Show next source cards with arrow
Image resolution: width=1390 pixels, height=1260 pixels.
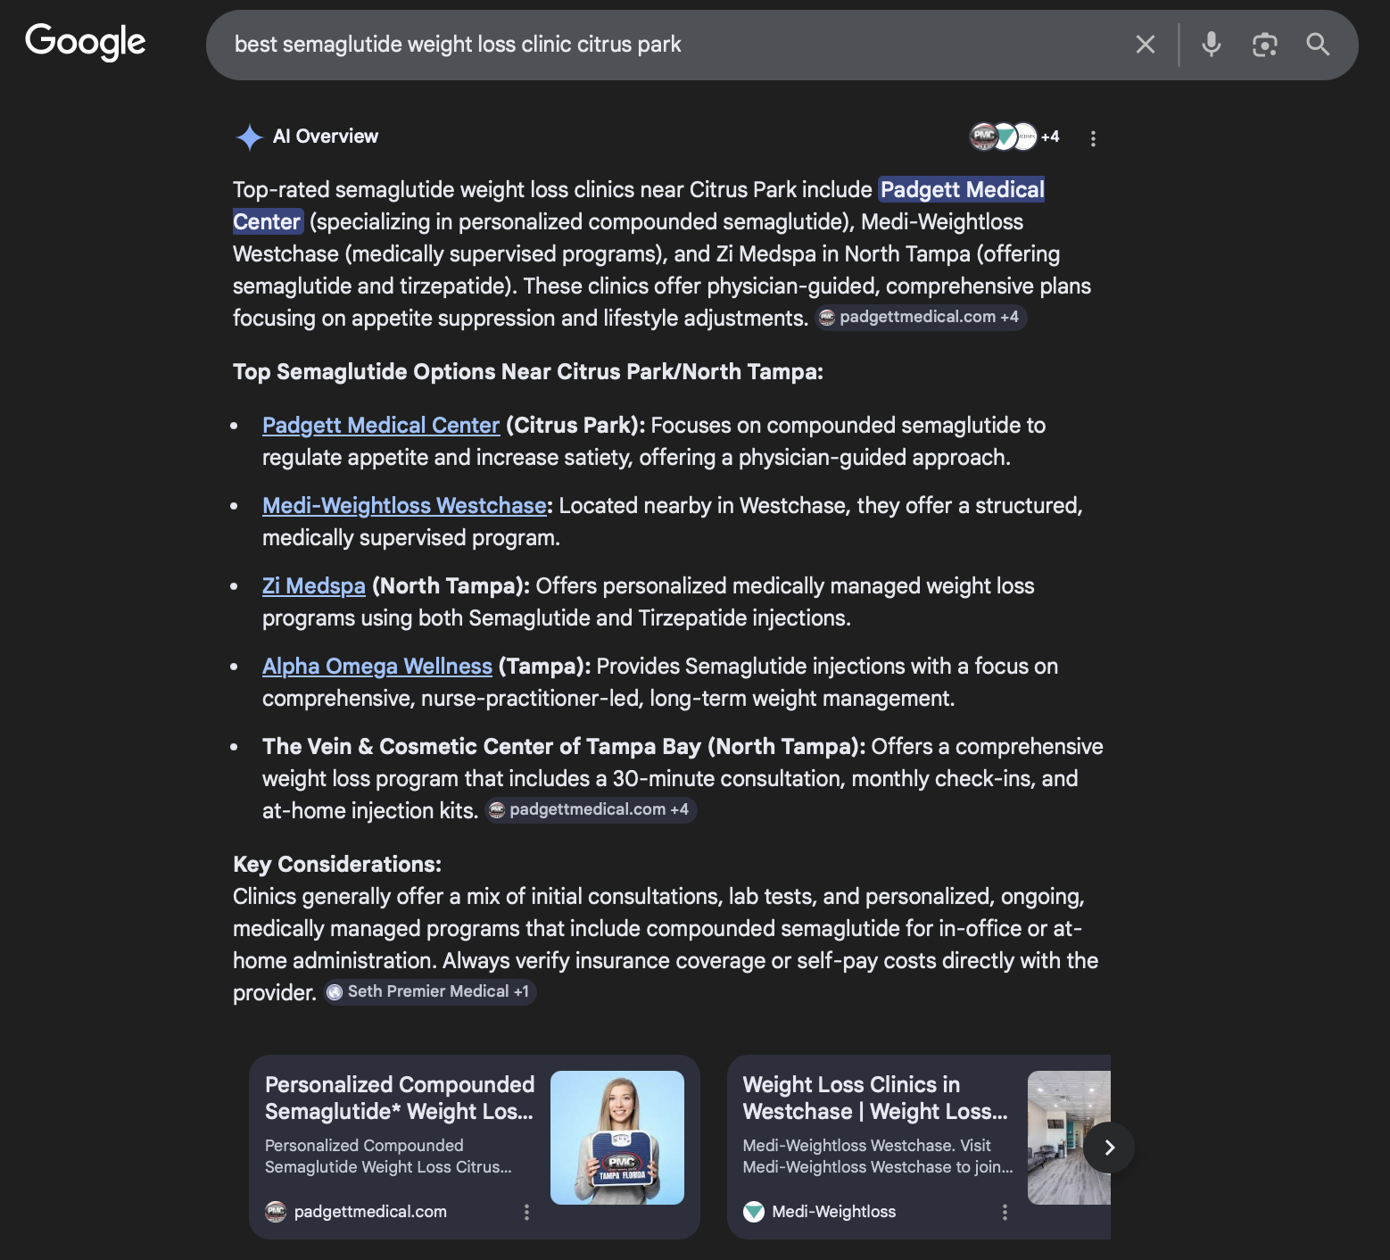click(1110, 1148)
